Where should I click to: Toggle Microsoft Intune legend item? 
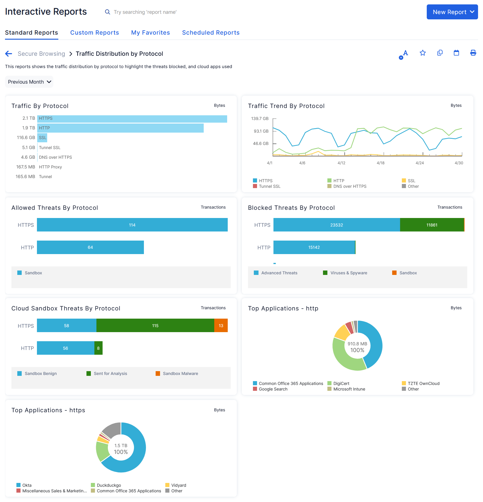(346, 389)
